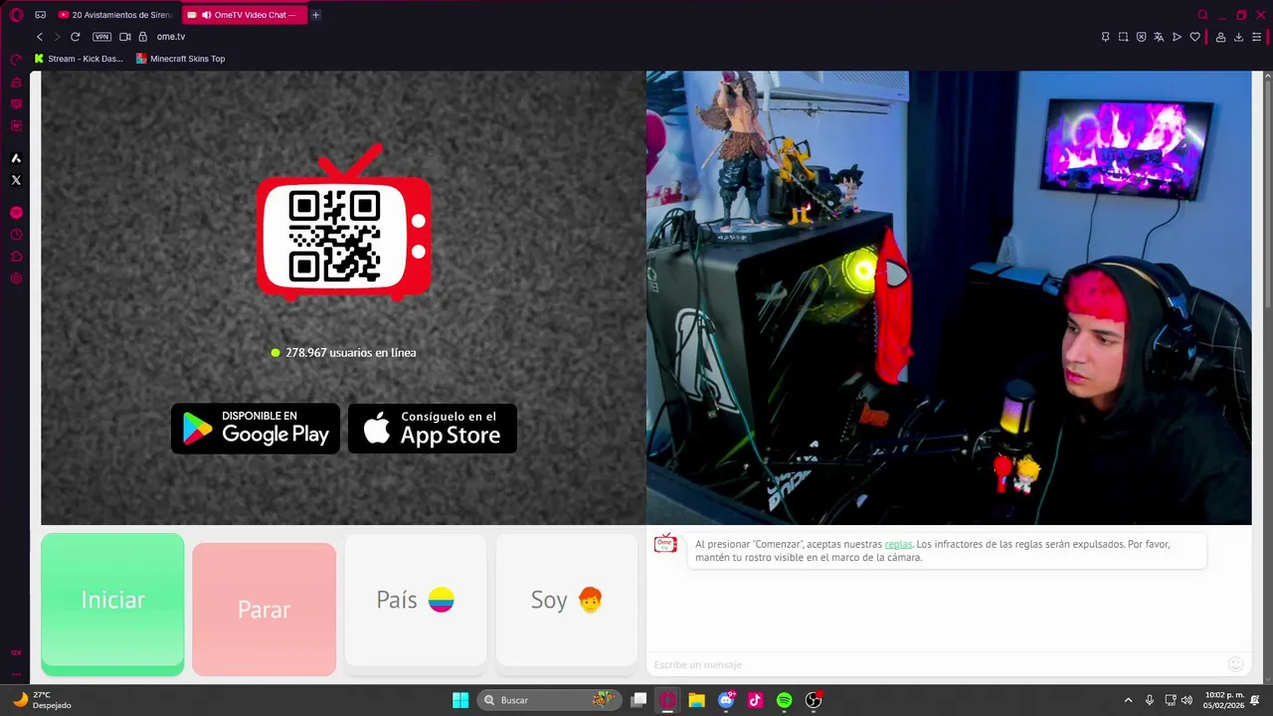
Task: Click the pinboard pin icon in toolbar
Action: point(1105,37)
